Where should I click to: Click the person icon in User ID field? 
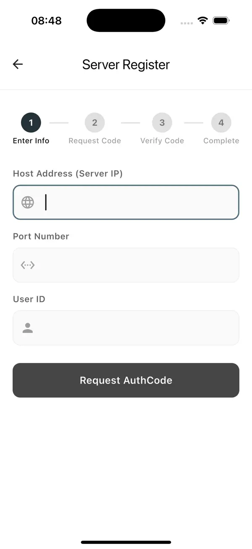tap(27, 328)
